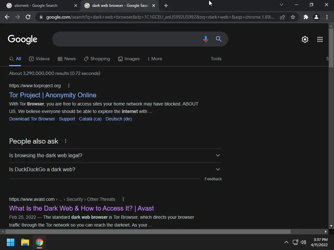The width and height of the screenshot is (334, 250).
Task: Switch to Videos results
Action: point(39,59)
